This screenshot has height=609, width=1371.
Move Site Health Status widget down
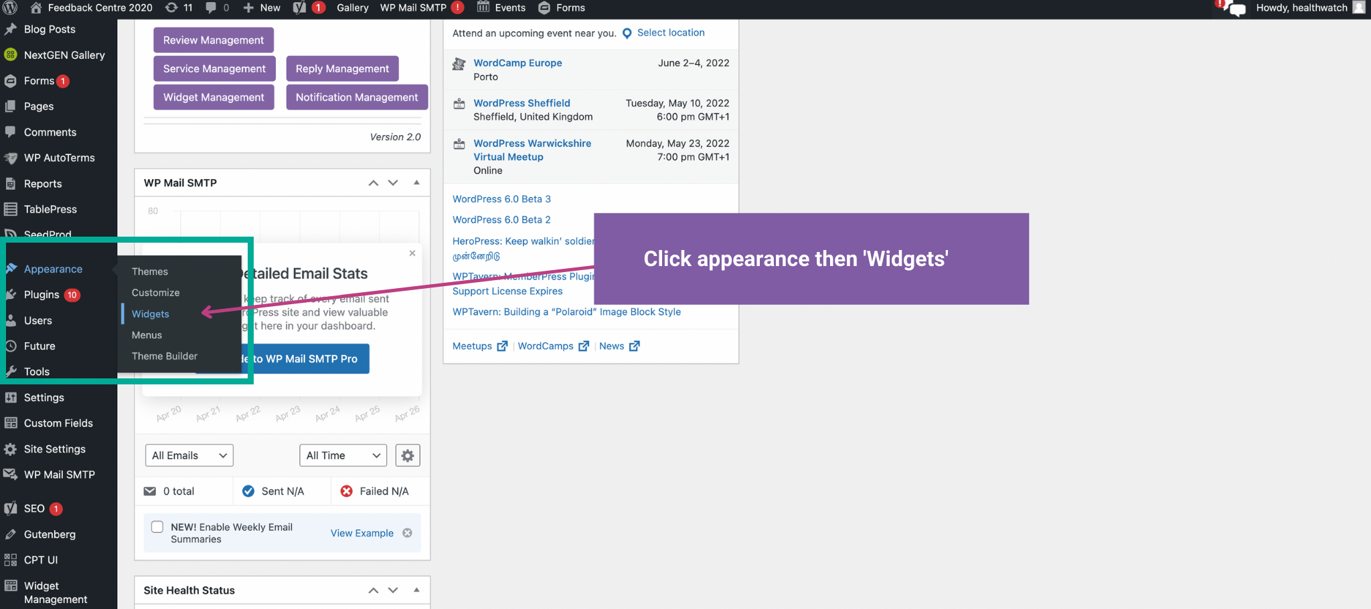tap(393, 590)
